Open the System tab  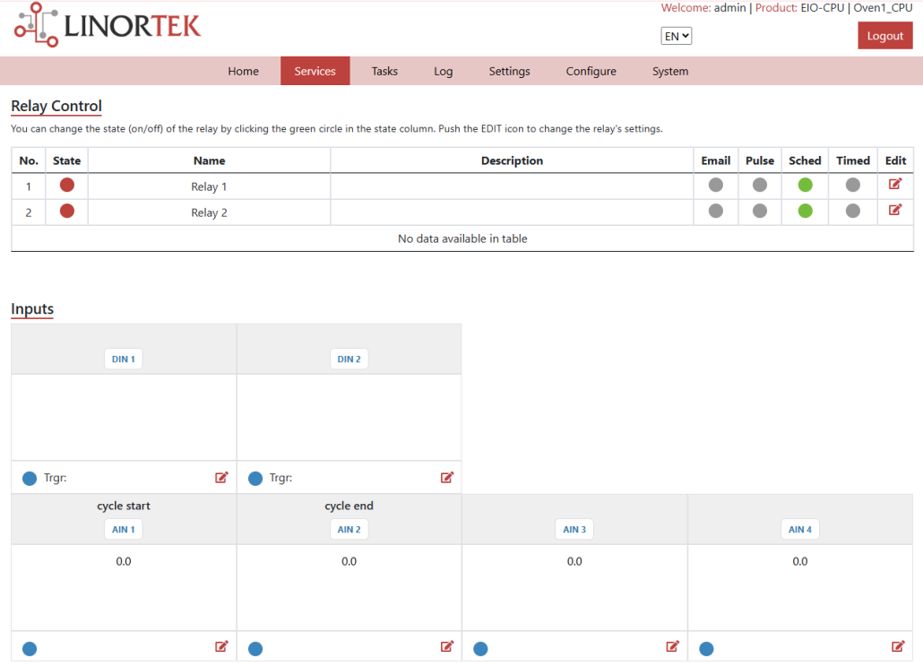point(670,71)
